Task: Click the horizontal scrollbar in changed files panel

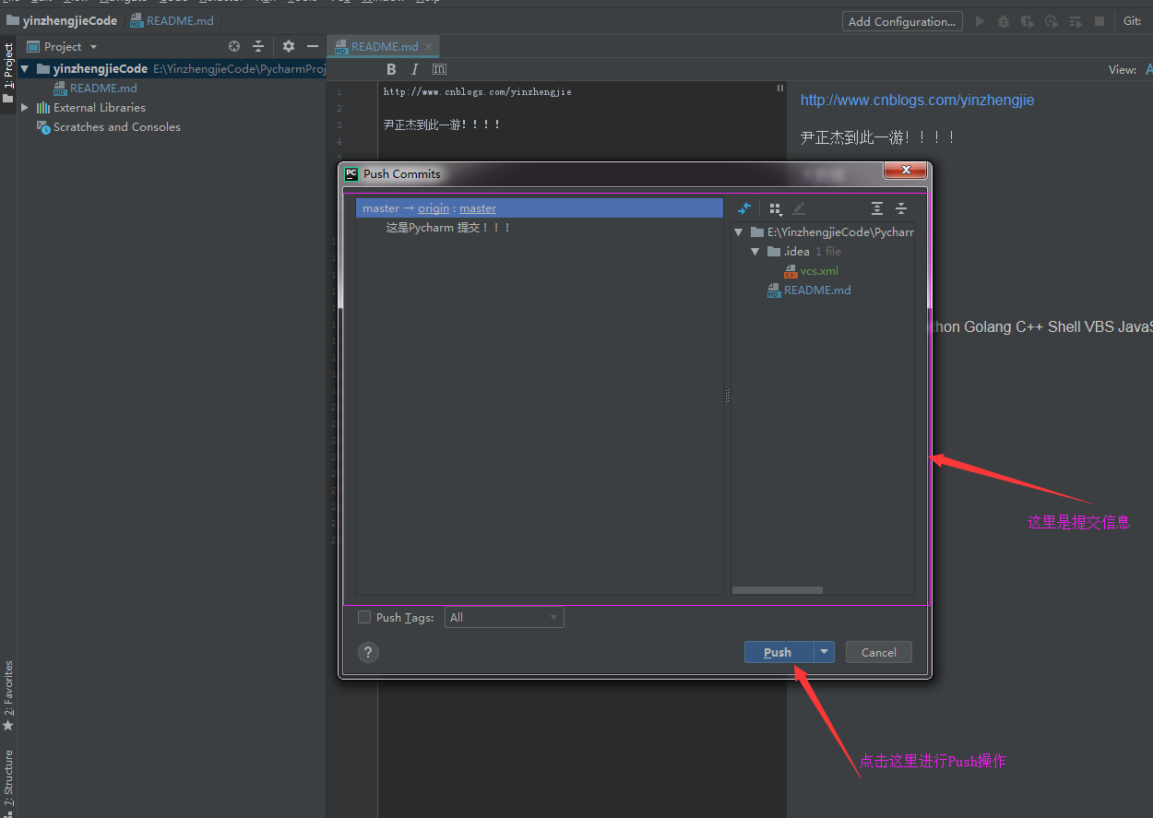Action: [x=777, y=590]
